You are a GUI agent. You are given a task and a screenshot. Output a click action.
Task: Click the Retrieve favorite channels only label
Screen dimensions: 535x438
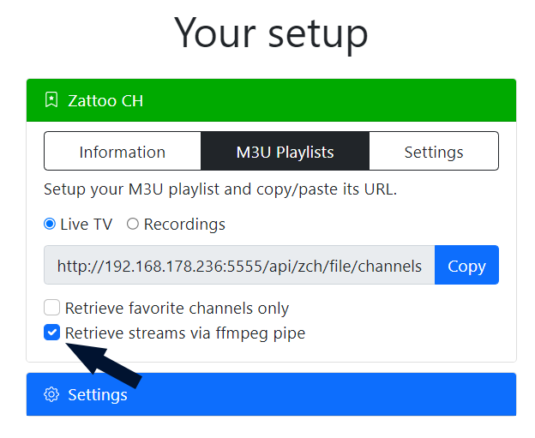(177, 308)
